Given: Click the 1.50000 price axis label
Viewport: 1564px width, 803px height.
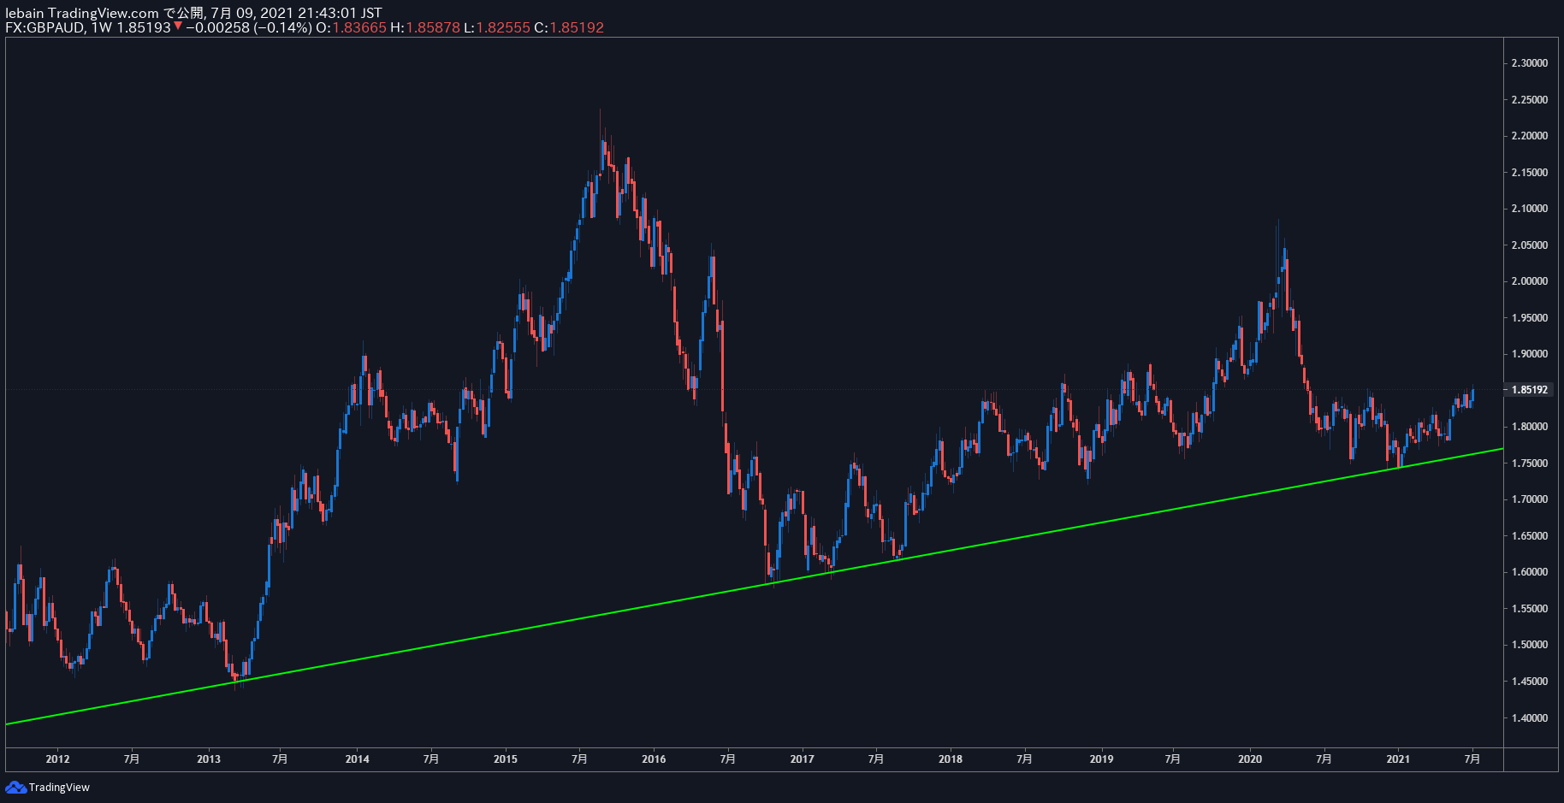Looking at the screenshot, I should point(1530,645).
